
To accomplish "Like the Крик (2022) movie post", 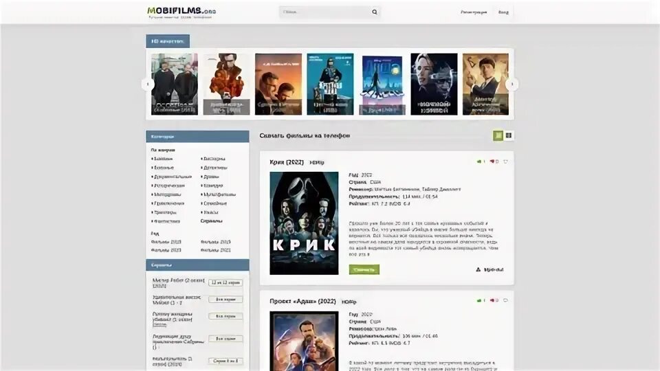I will [481, 161].
